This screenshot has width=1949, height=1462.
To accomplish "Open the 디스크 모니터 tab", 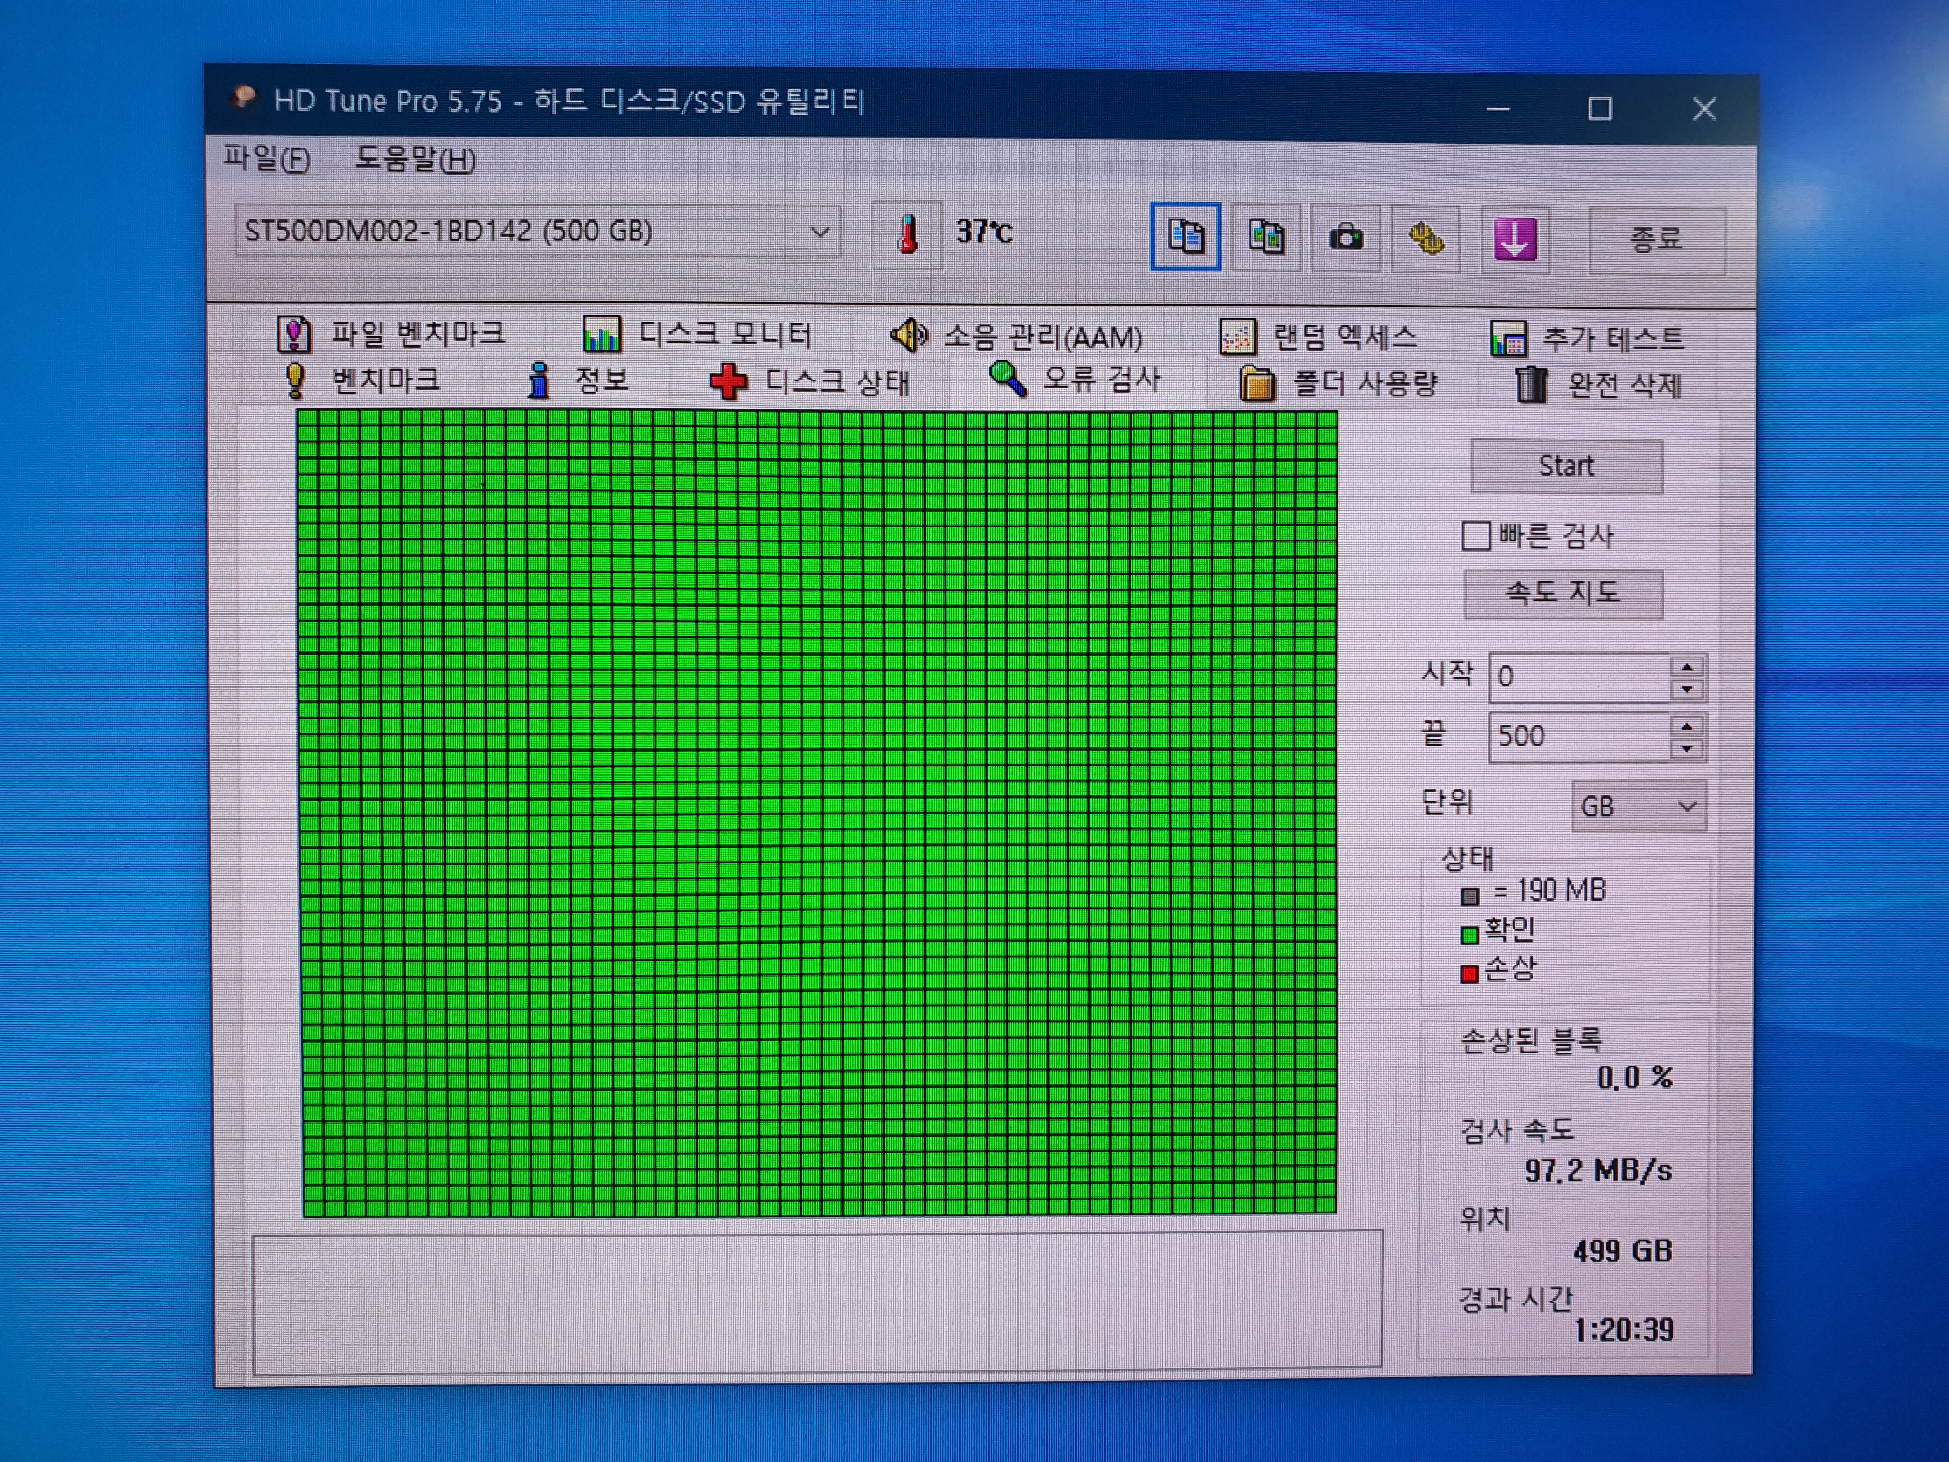I will (697, 335).
